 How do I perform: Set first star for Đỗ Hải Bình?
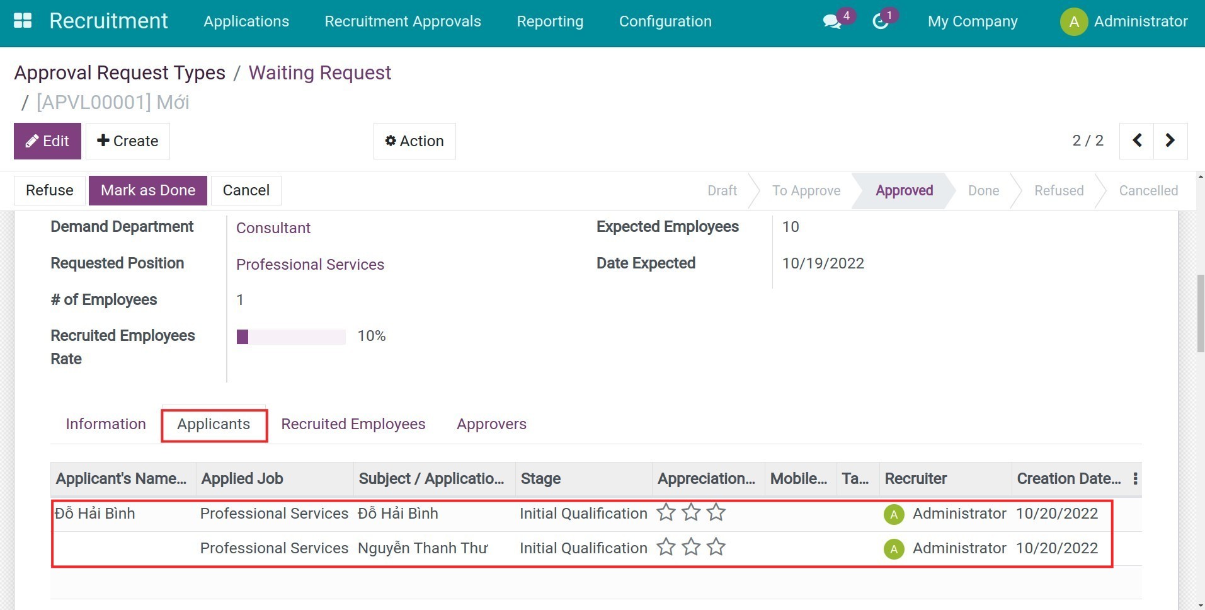click(666, 513)
